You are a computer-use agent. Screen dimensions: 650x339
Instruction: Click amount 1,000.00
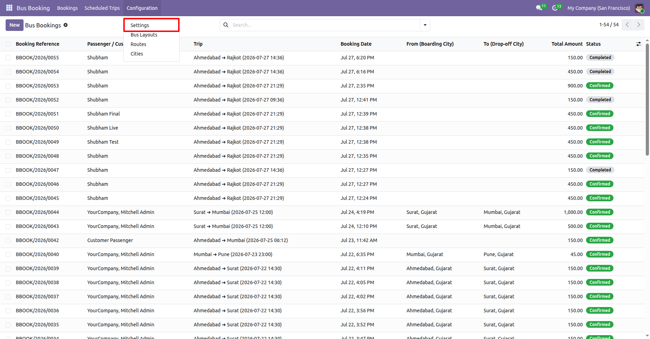(x=573, y=212)
